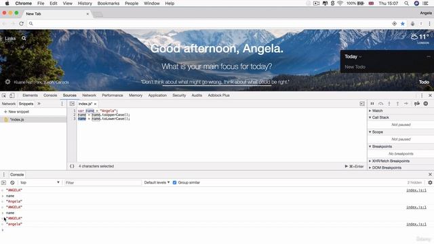Click the bookmark star icon
The width and height of the screenshot is (434, 244).
[x=403, y=24]
